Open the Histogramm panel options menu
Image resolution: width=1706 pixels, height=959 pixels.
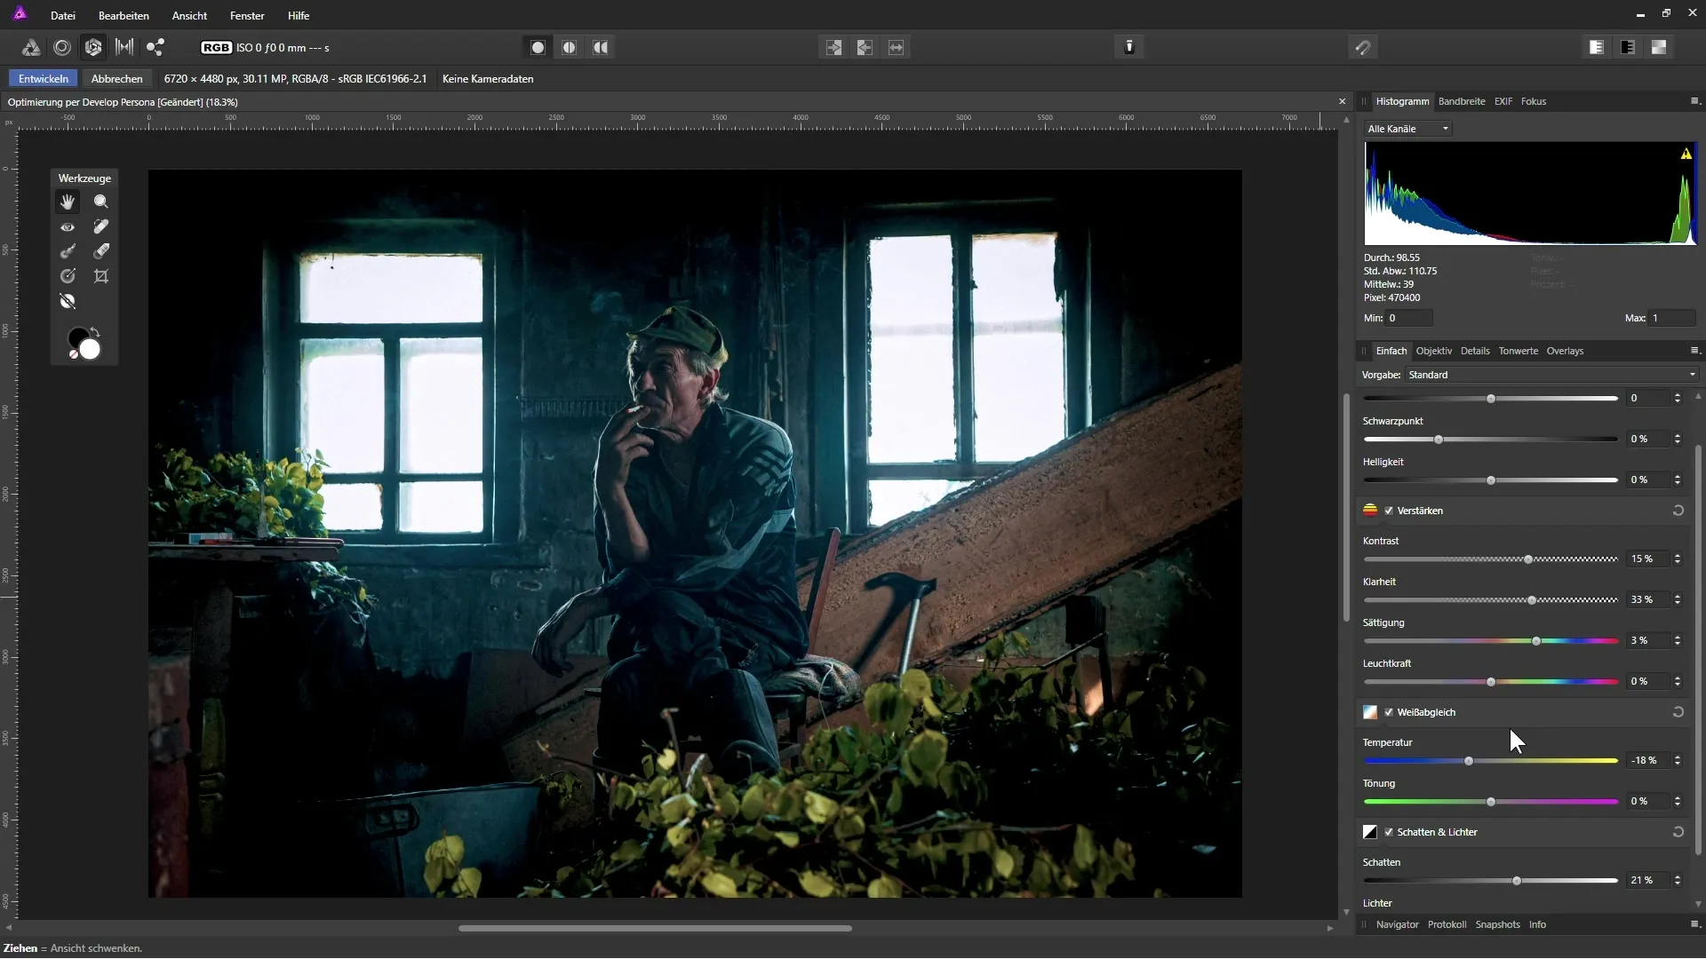(1694, 101)
